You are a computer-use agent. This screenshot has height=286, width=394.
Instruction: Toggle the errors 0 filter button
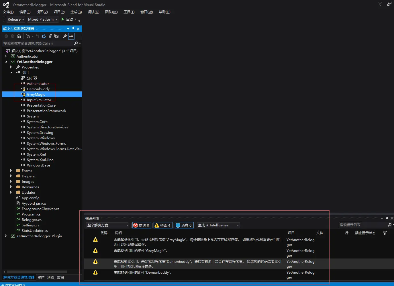(x=141, y=225)
